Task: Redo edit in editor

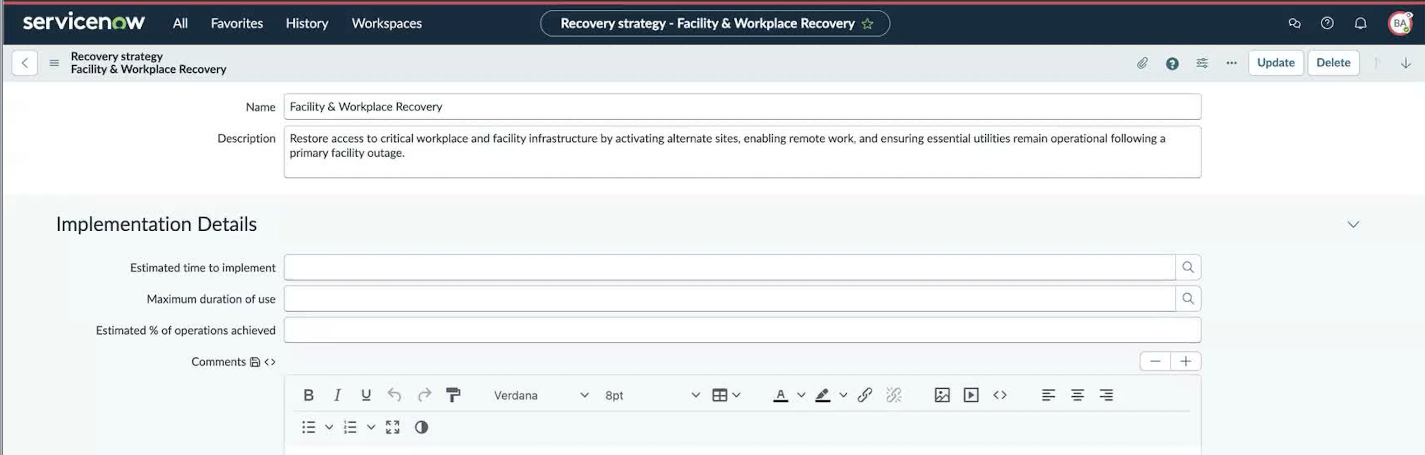Action: 424,395
